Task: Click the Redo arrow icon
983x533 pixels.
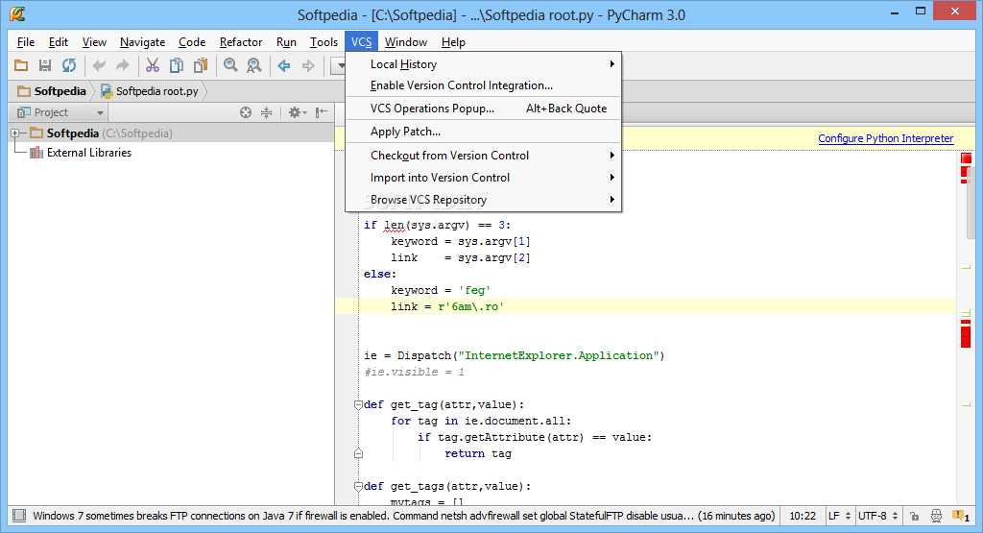Action: click(x=122, y=65)
